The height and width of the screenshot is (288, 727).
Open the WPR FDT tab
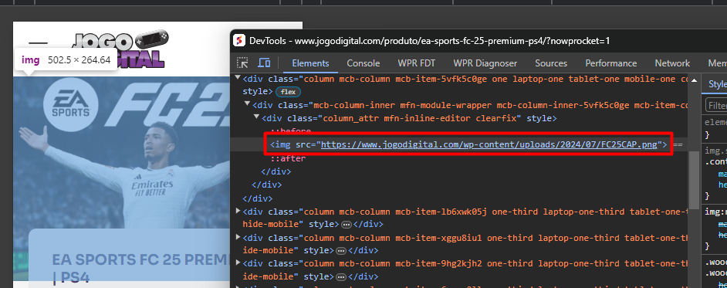pyautogui.click(x=416, y=63)
